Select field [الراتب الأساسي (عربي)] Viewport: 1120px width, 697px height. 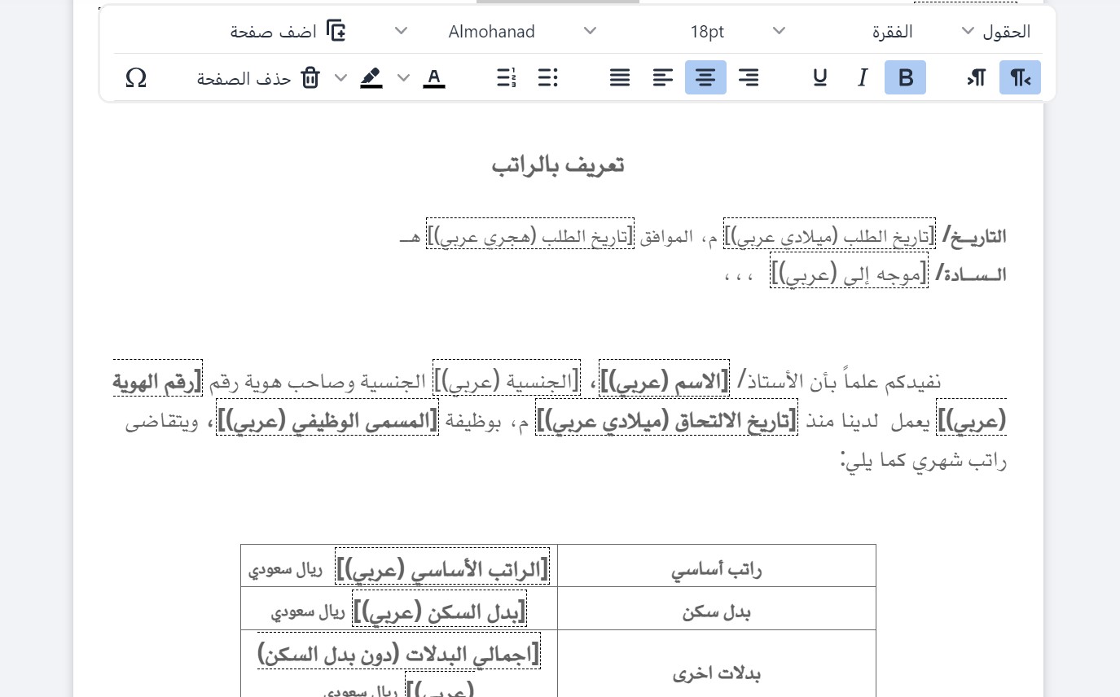point(442,567)
